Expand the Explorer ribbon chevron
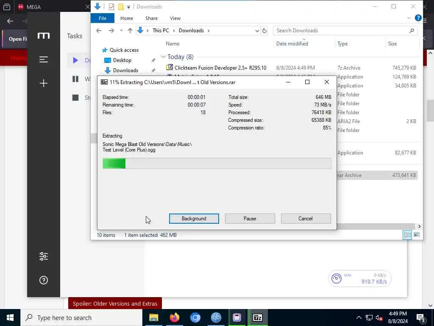 pyautogui.click(x=409, y=18)
